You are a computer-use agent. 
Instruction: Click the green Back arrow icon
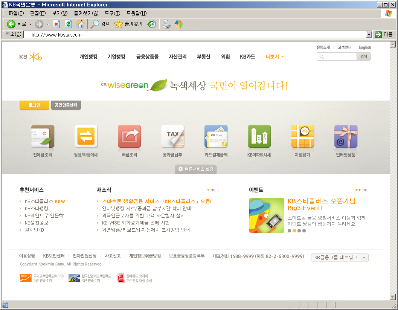(11, 24)
